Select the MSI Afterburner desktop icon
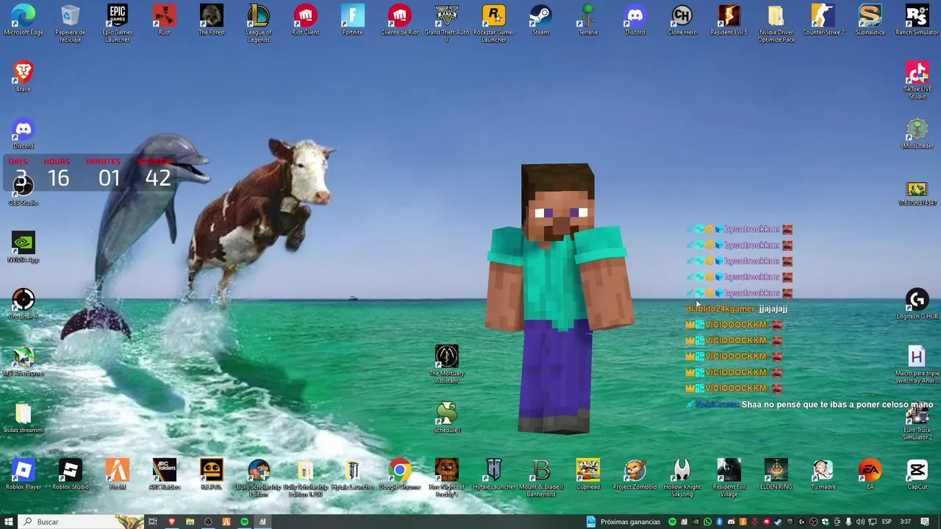This screenshot has height=529, width=941. [24, 361]
